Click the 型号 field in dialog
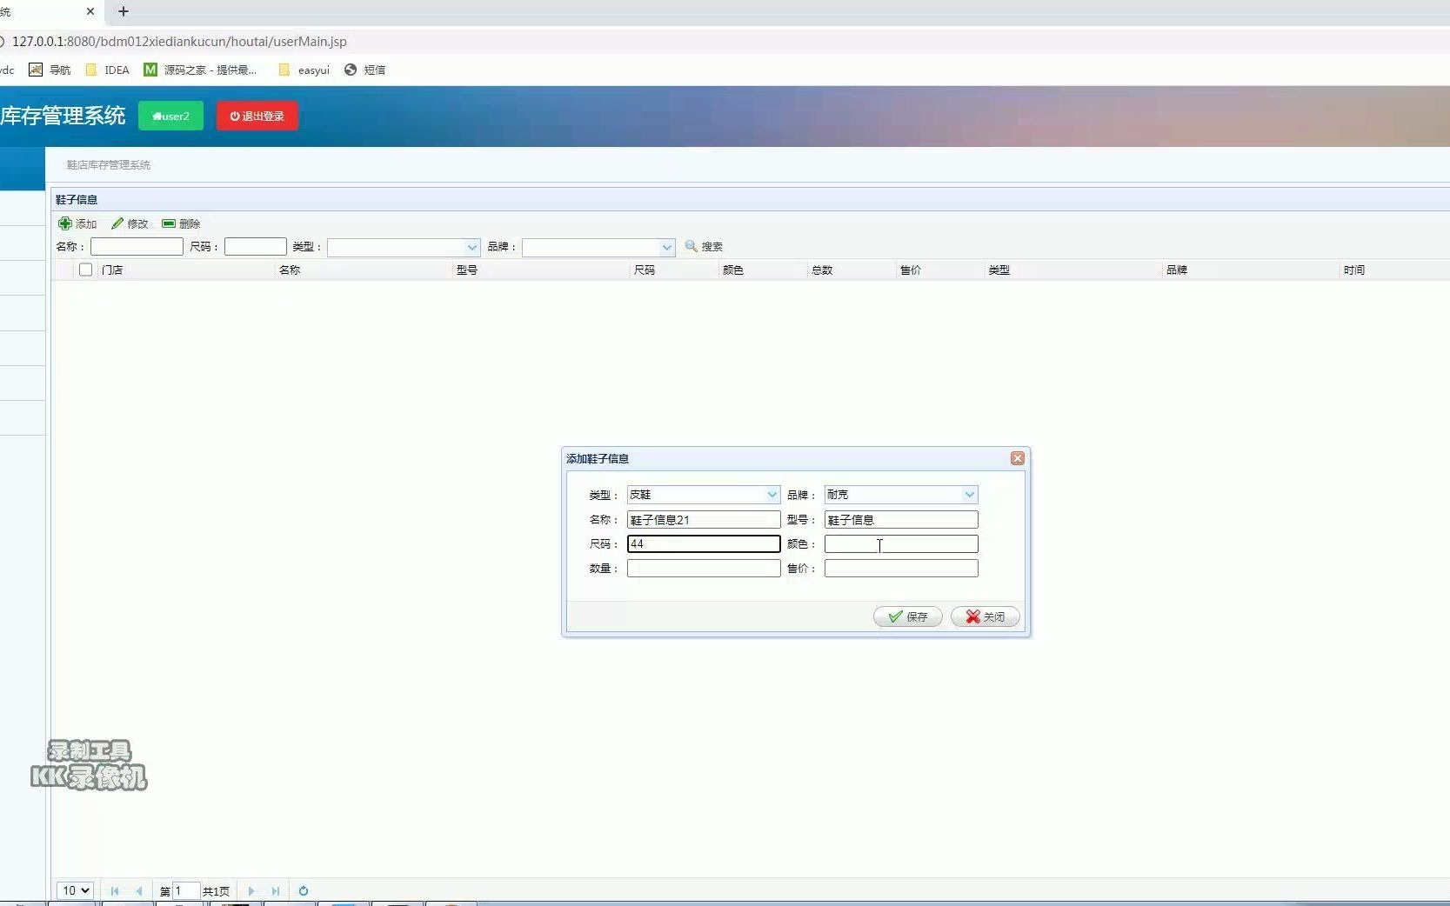The image size is (1450, 906). pos(901,520)
